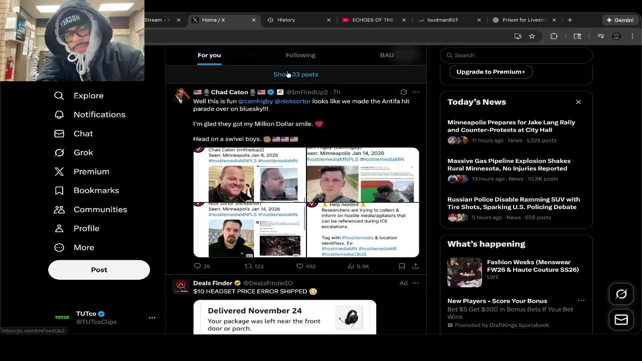Open more options on Chad Caton post
Image resolution: width=642 pixels, height=361 pixels.
pos(415,92)
